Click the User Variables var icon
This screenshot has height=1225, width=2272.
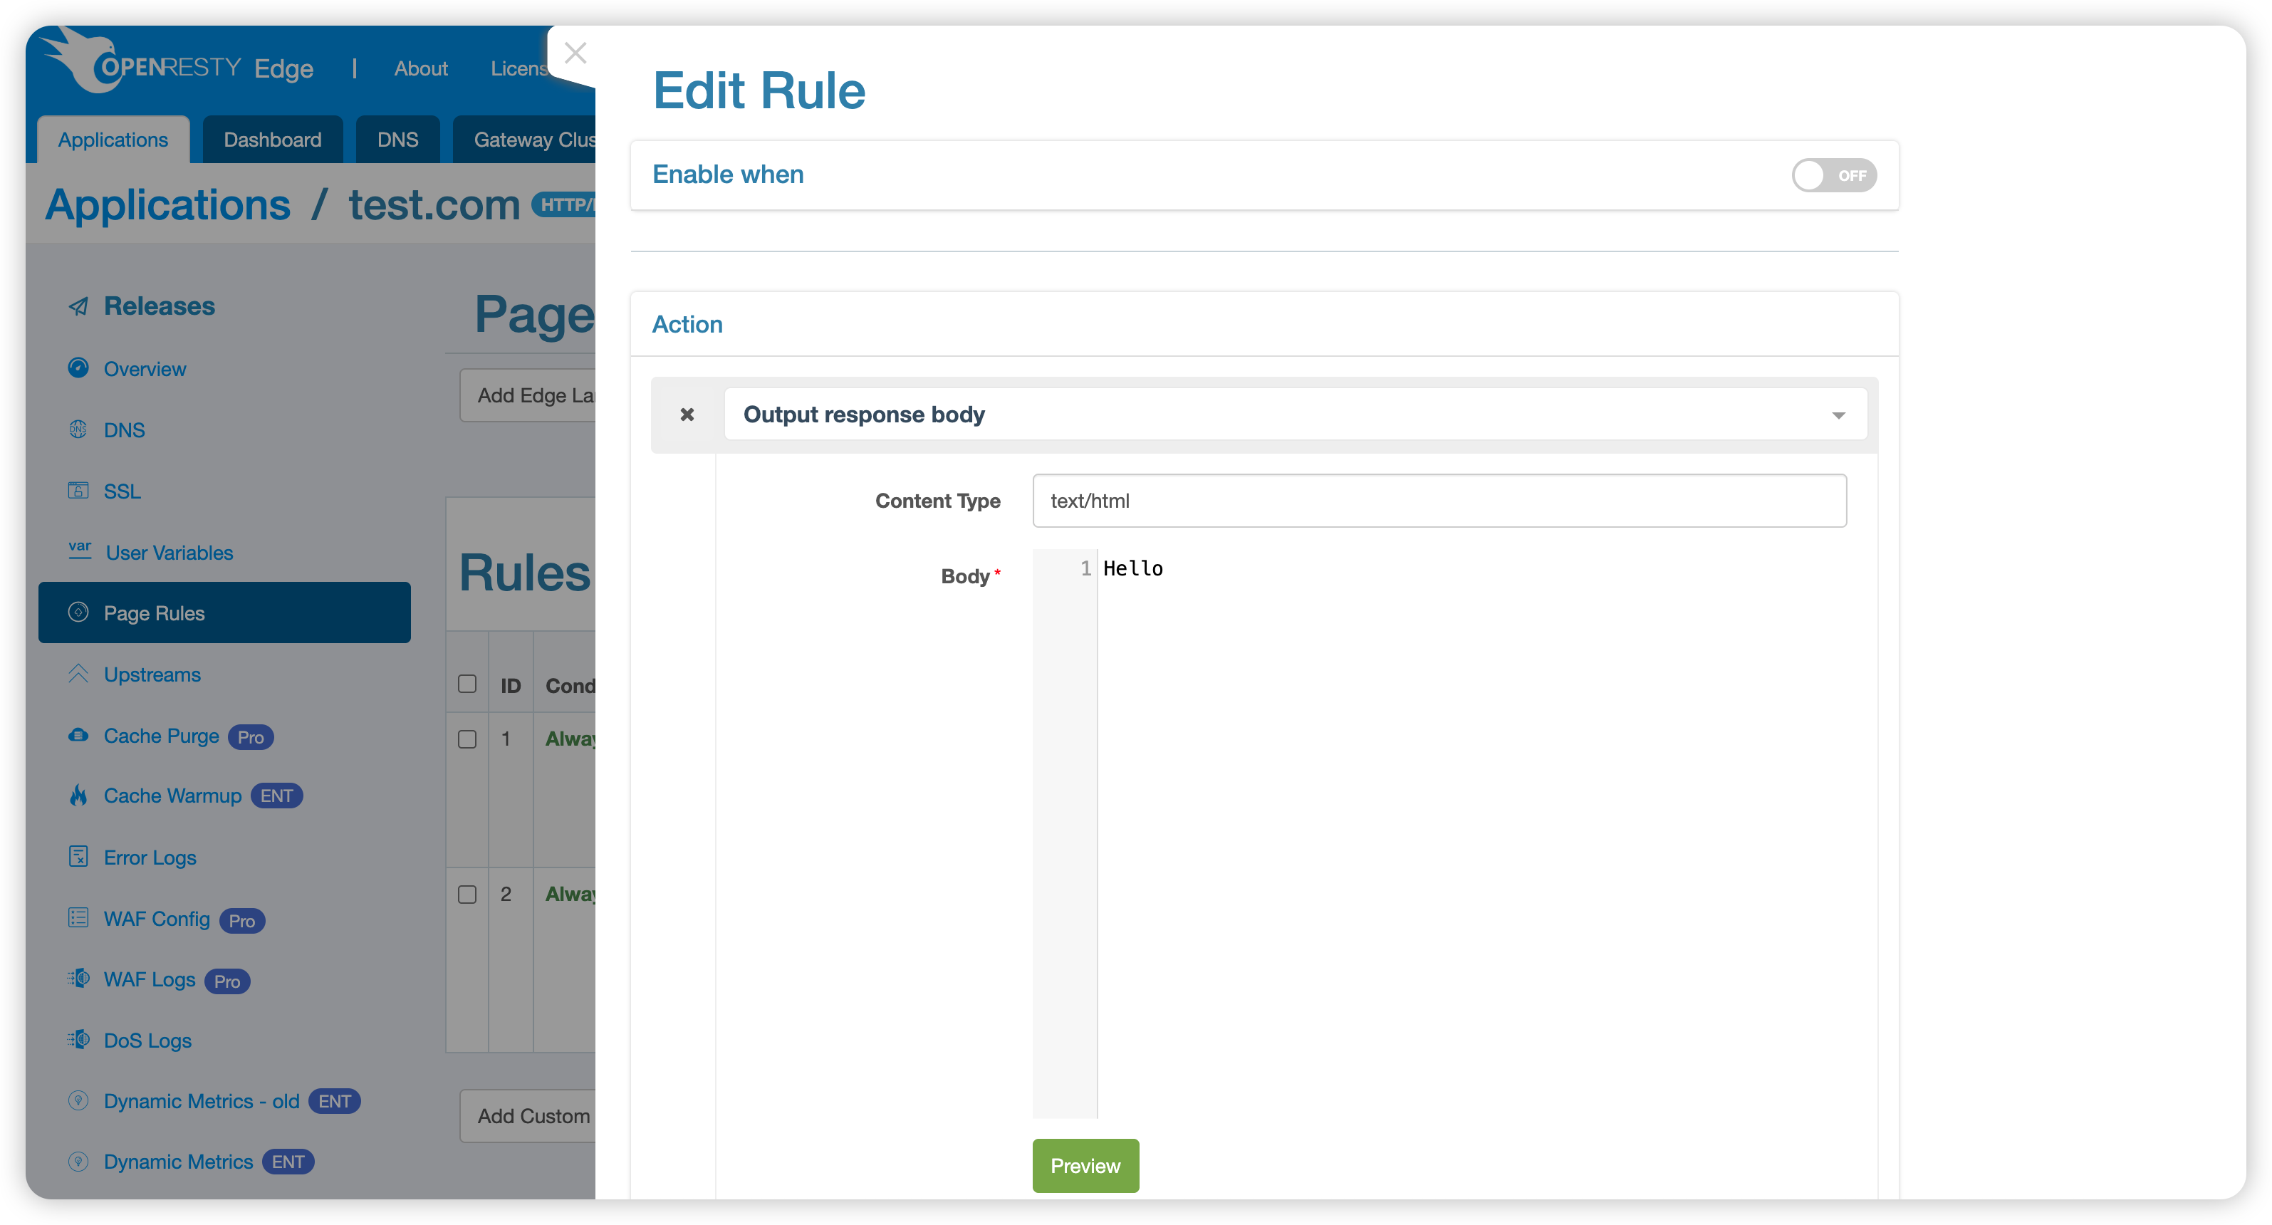click(79, 551)
